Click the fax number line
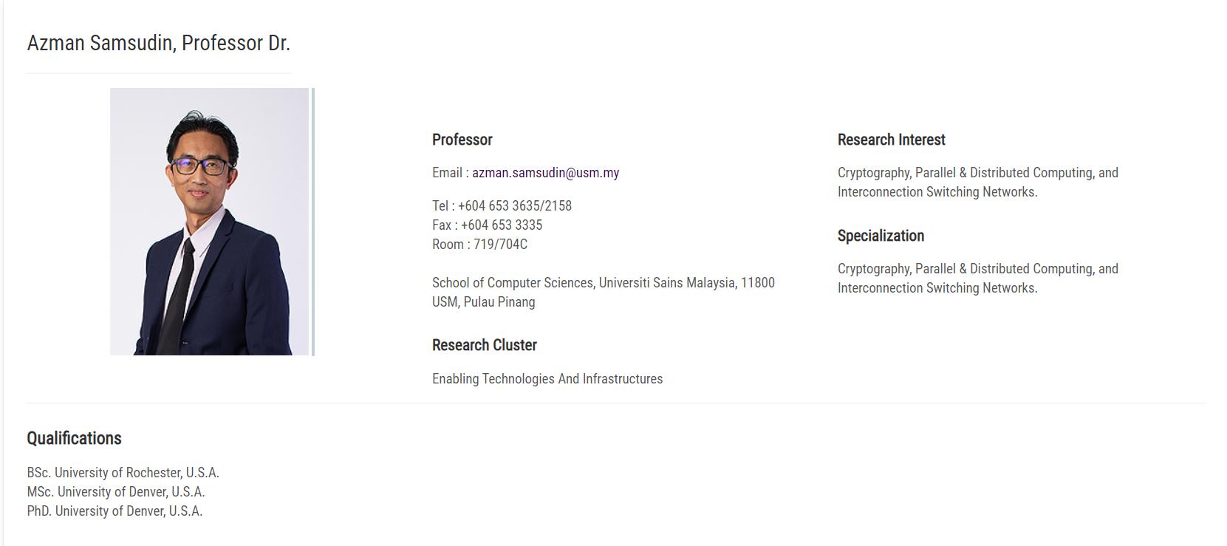Screen dimensions: 1227x546 [487, 225]
